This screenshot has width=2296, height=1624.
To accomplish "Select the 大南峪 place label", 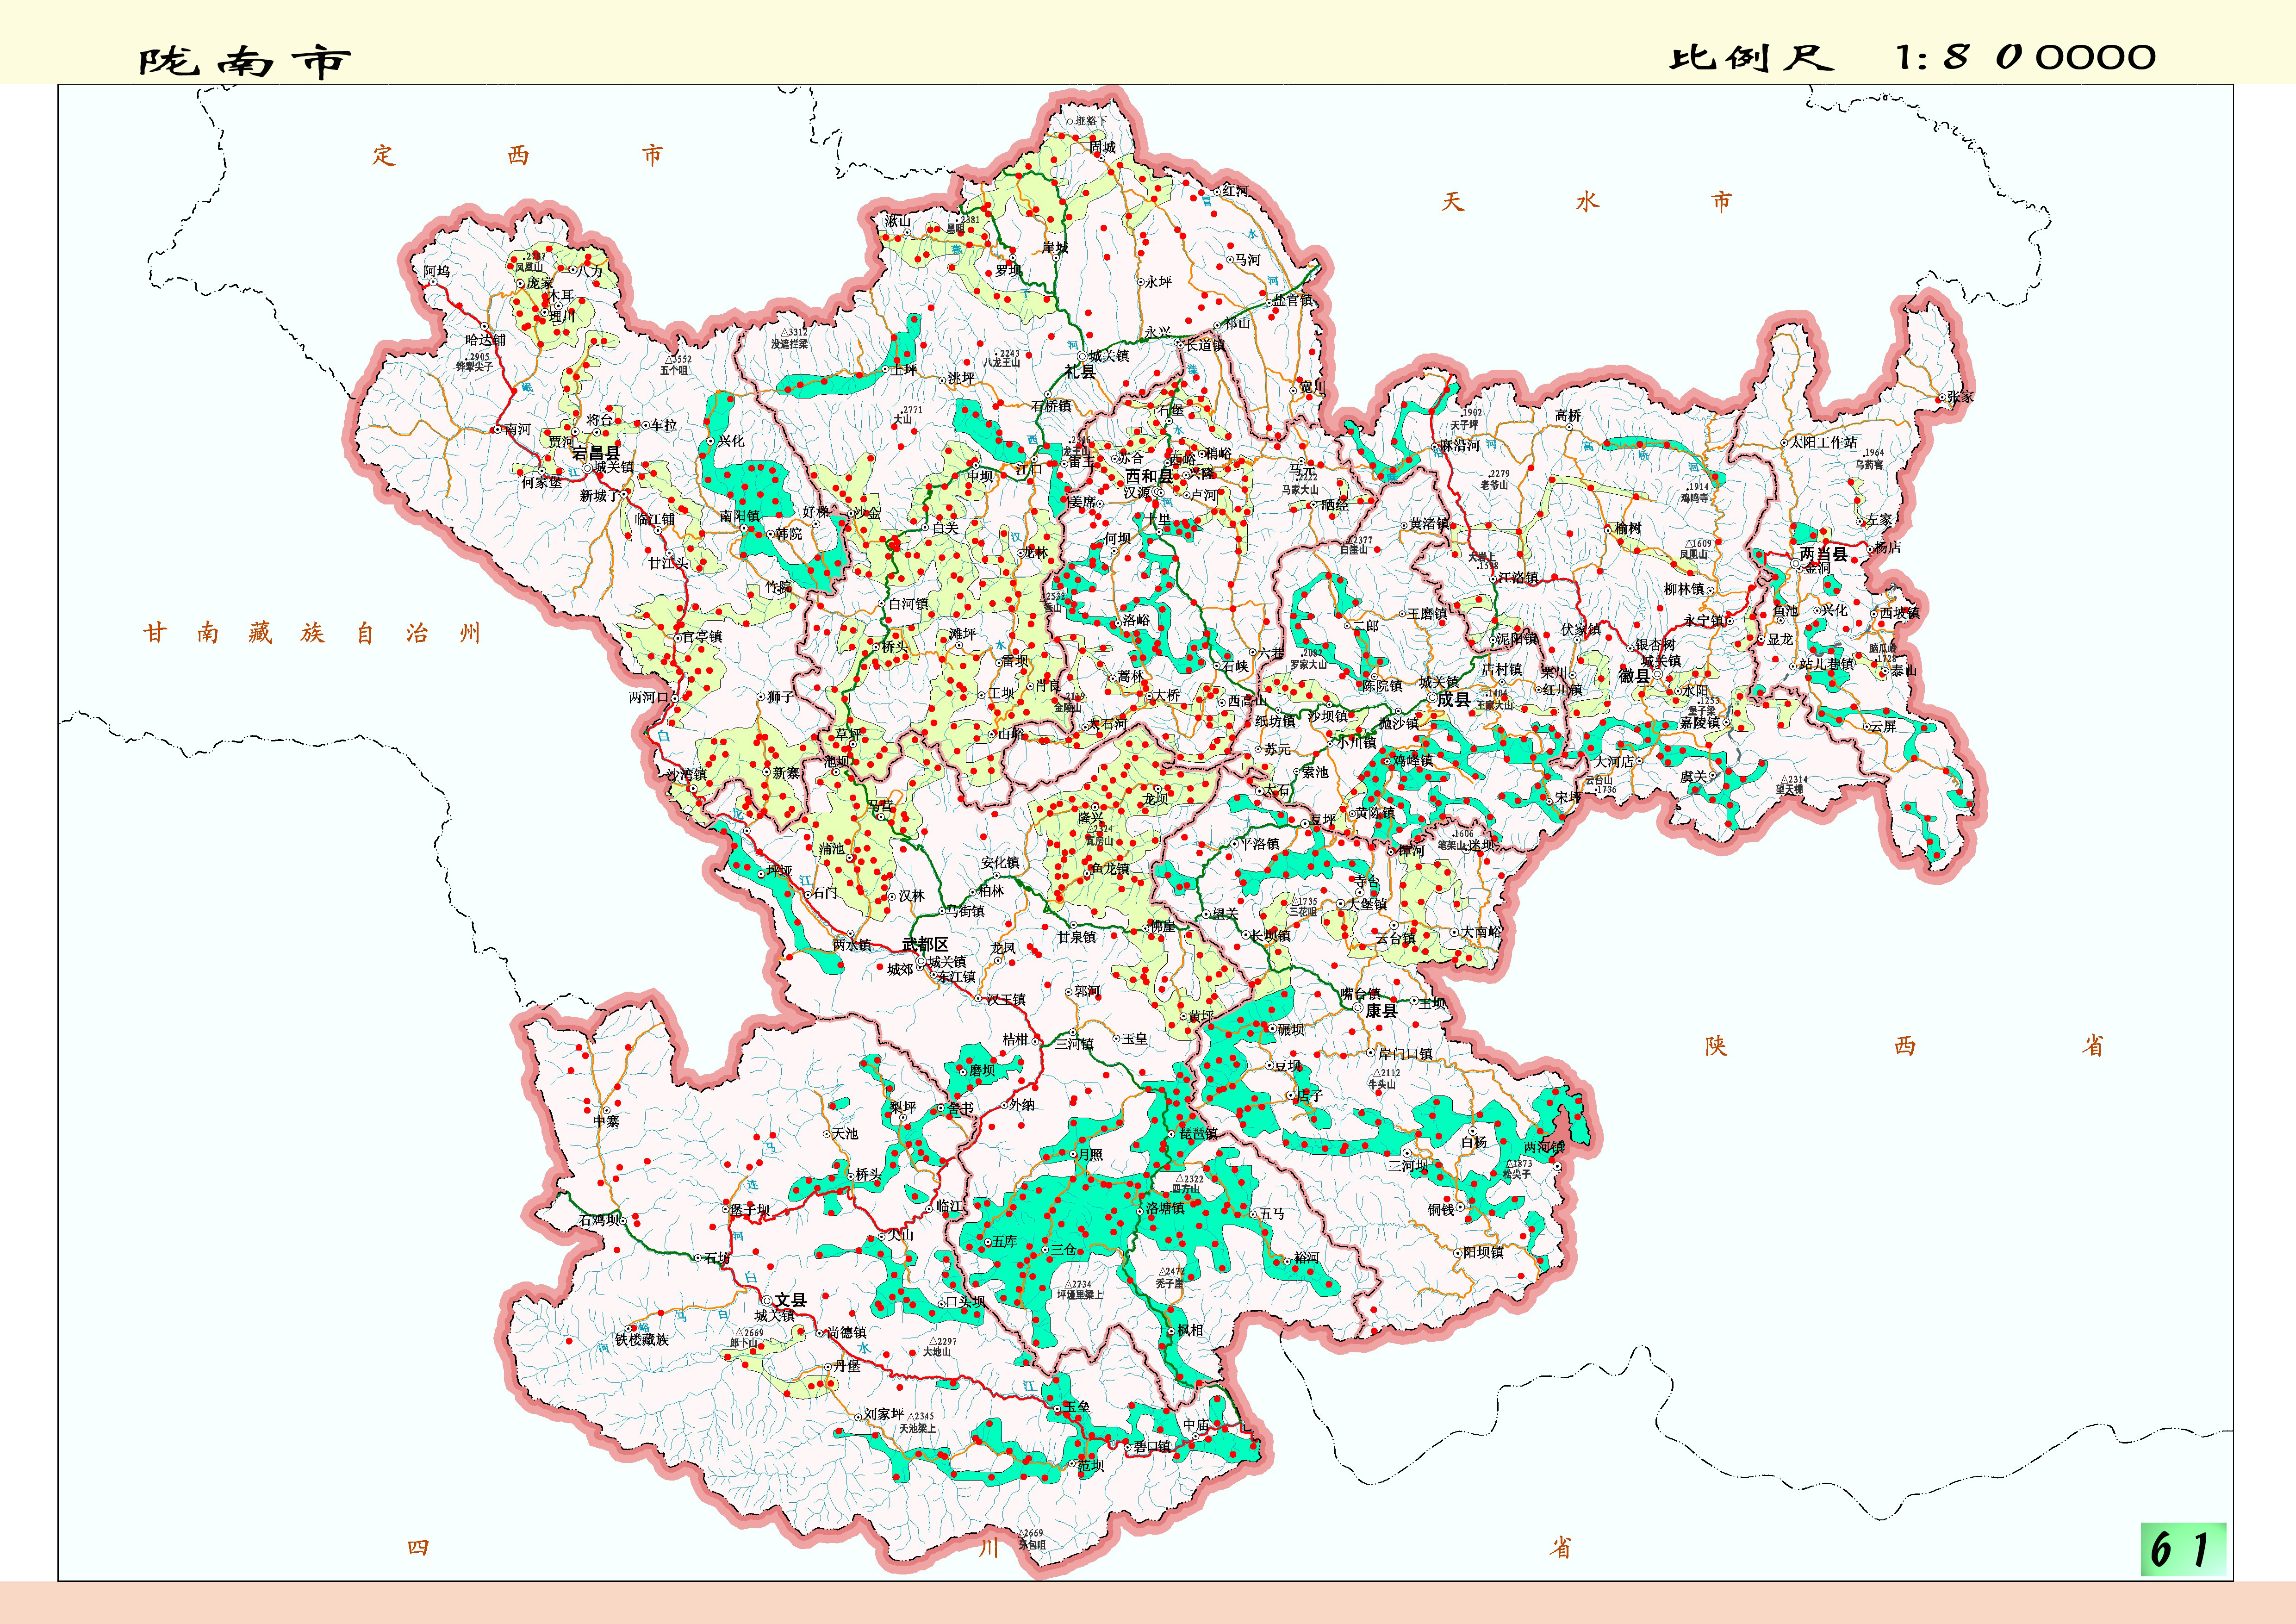I will coord(1482,932).
